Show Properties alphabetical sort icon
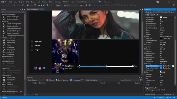Image resolution: width=177 pixels, height=99 pixels. click(149, 15)
